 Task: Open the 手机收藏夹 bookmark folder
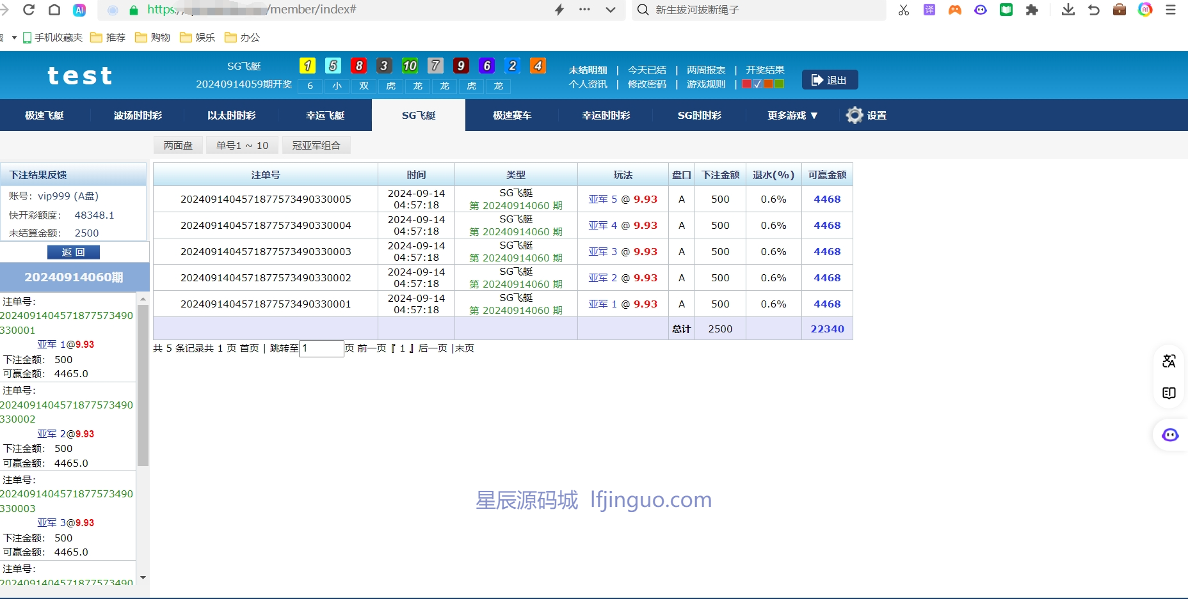(53, 37)
